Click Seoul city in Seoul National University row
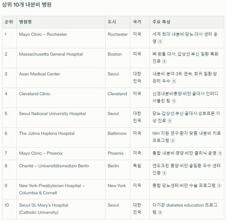The width and height of the screenshot is (227, 221). [113, 114]
